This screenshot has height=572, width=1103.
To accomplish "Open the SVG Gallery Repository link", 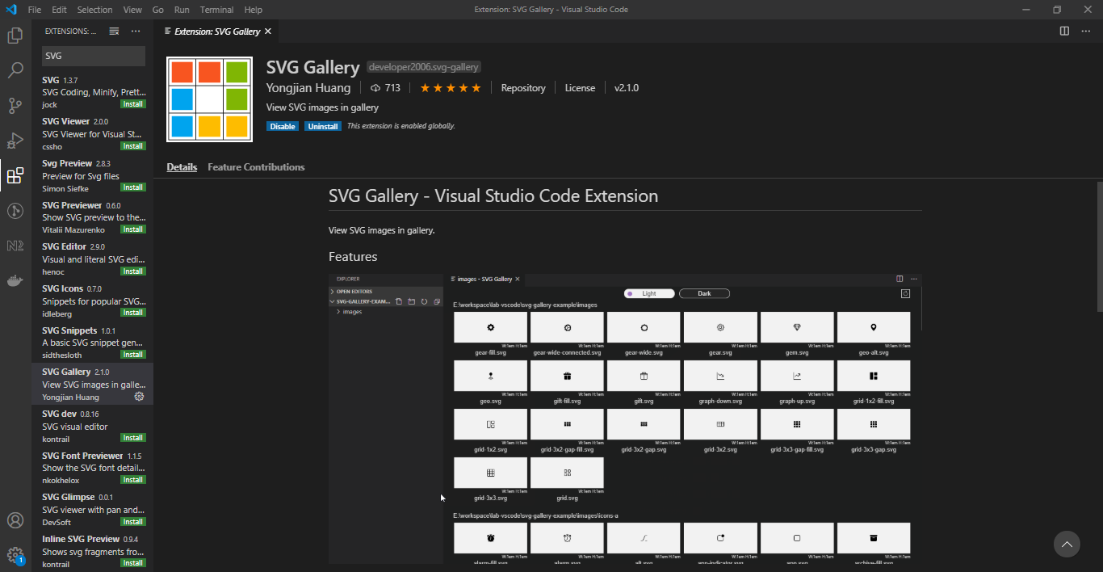I will 522,87.
